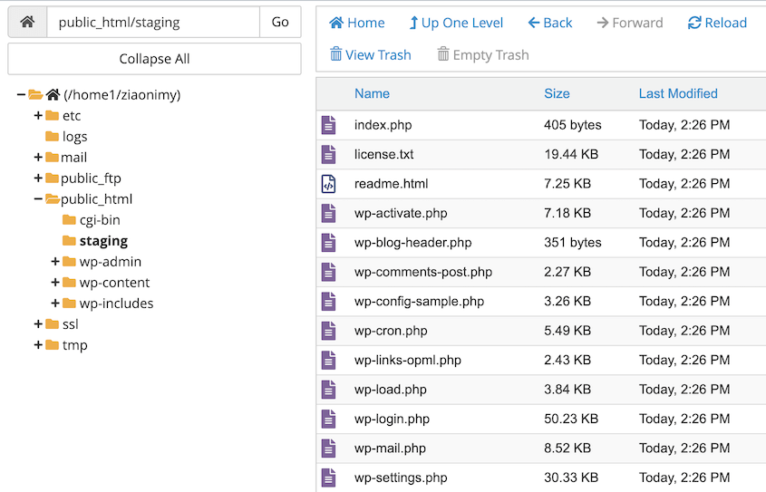Click the Go button
This screenshot has height=492, width=766.
point(280,22)
